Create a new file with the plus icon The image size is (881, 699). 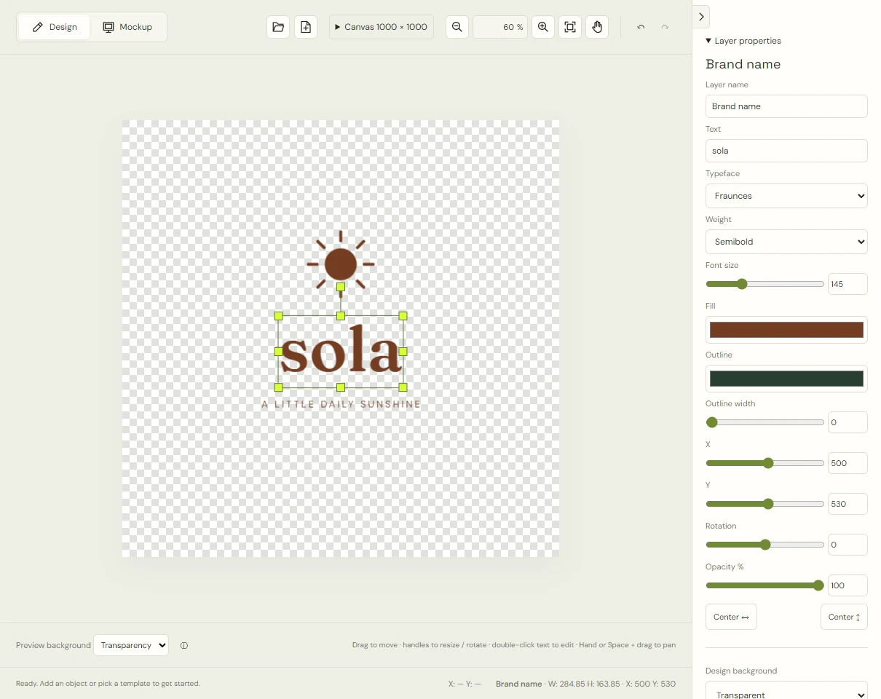(306, 27)
